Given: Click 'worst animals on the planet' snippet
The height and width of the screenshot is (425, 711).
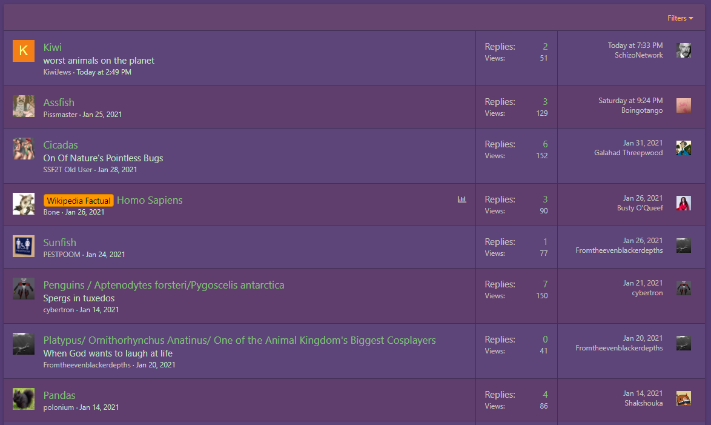Looking at the screenshot, I should tap(99, 61).
